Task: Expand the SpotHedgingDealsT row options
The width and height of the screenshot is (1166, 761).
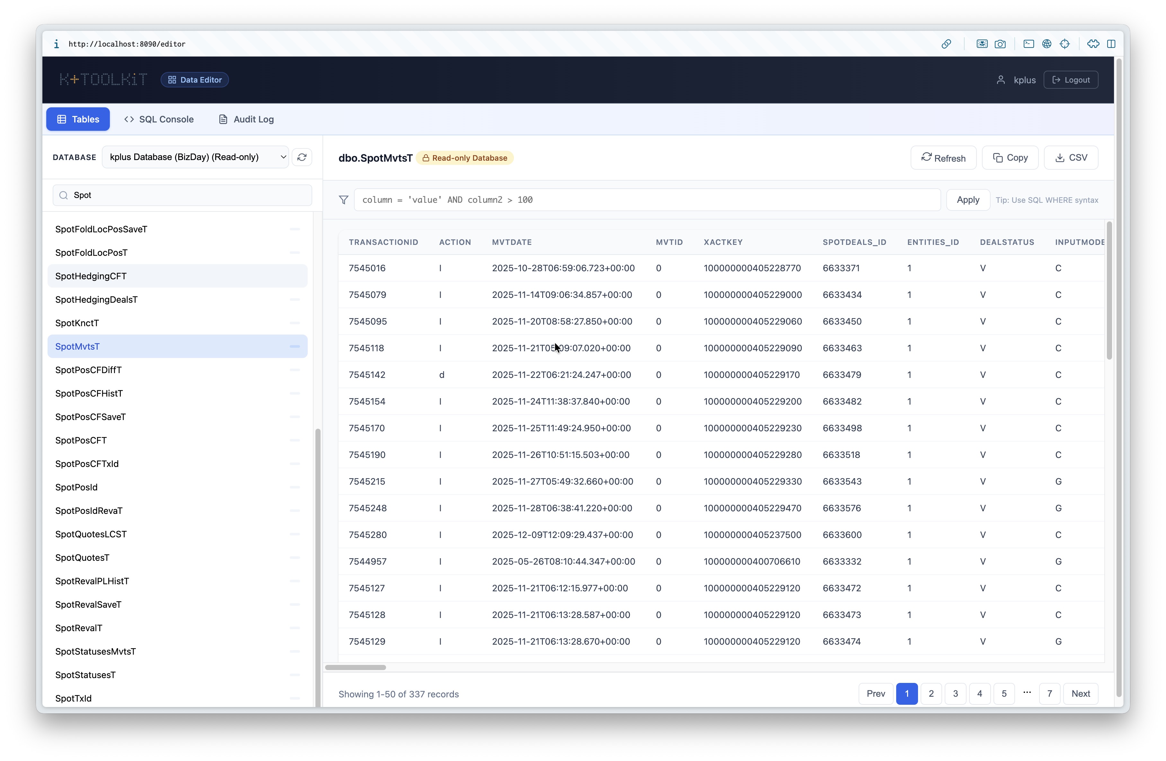Action: pos(295,300)
